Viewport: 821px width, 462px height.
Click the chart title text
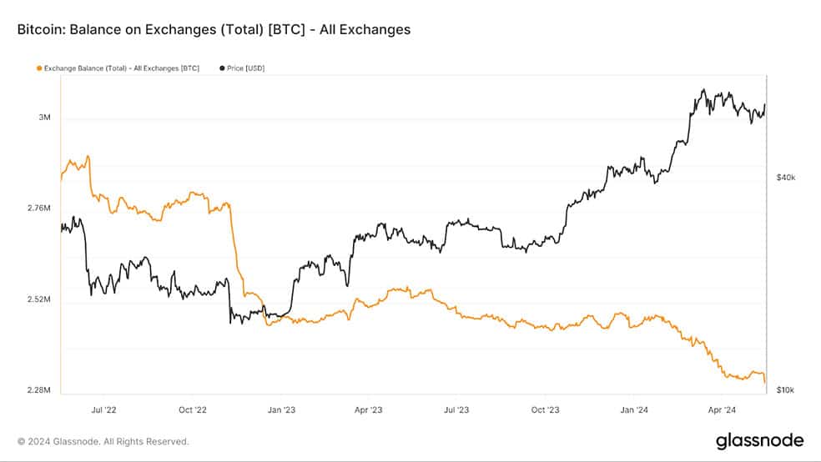[214, 29]
